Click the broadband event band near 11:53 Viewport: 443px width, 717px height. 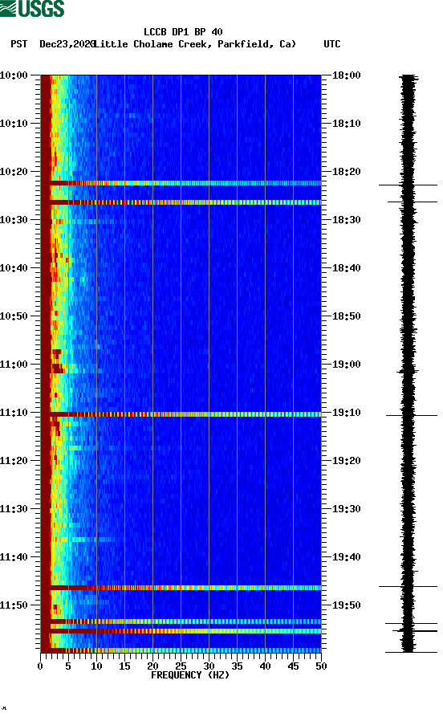coord(181,621)
